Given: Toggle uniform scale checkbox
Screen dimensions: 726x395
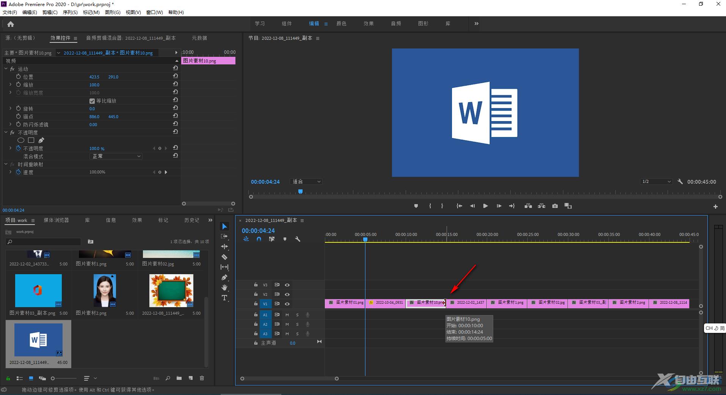Looking at the screenshot, I should [92, 101].
